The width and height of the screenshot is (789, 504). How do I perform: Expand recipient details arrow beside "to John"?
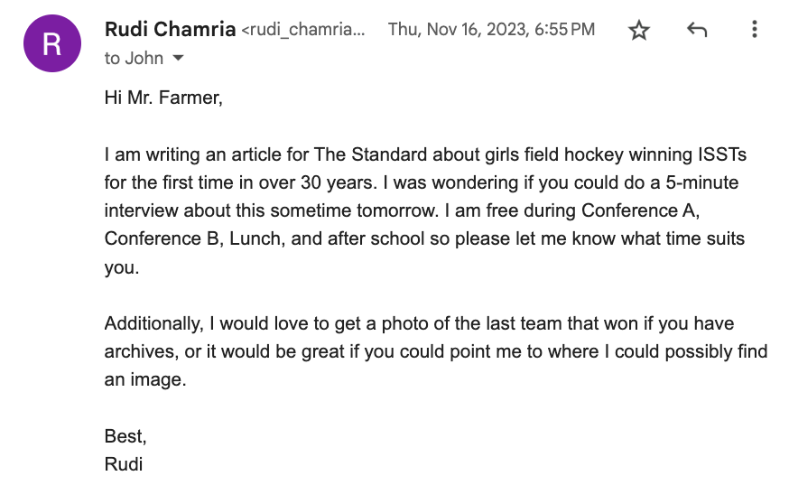(178, 59)
